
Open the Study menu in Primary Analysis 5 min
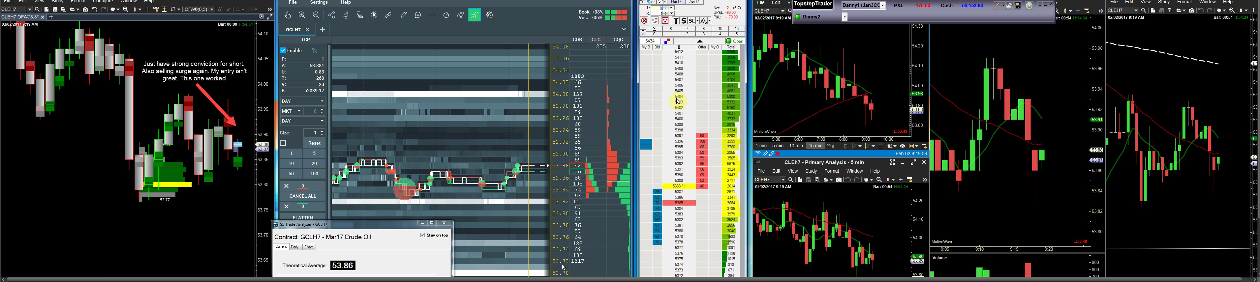[811, 172]
